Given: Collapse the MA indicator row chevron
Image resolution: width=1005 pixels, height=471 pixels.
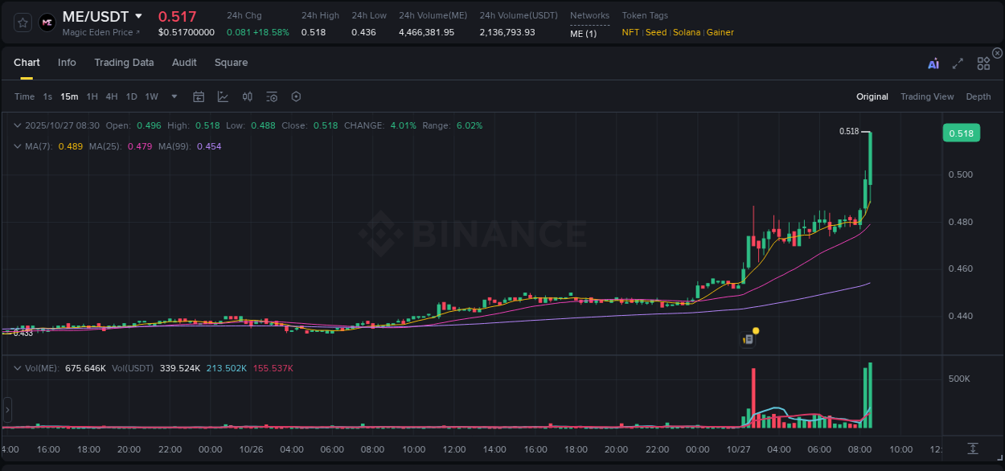Looking at the screenshot, I should tap(18, 146).
